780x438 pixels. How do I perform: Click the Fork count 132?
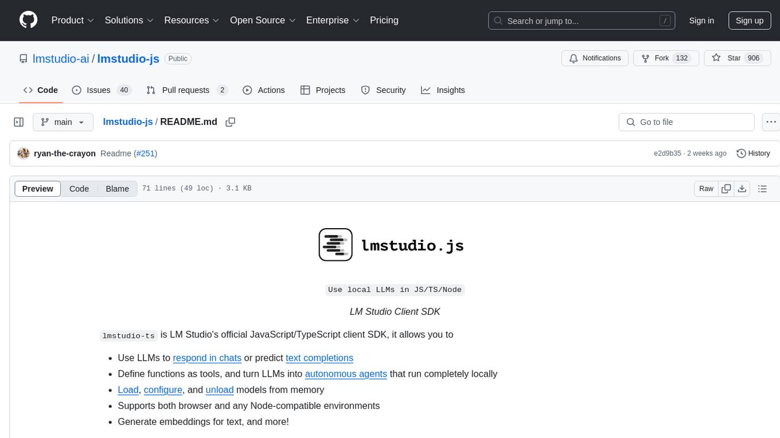pyautogui.click(x=682, y=58)
